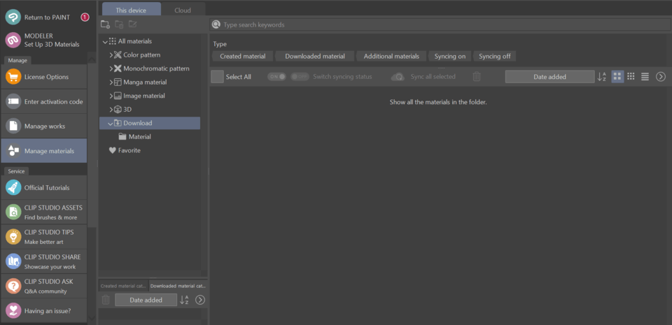Click License Options button
Viewport: 672px width, 325px height.
44,77
